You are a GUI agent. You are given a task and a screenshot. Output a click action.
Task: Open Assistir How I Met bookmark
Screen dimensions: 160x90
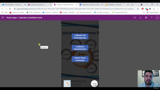coord(17,12)
